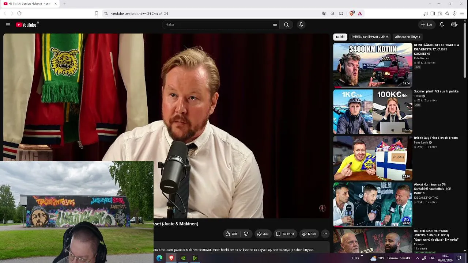This screenshot has width=468, height=263.
Task: Go back in browser history
Action: [5, 14]
